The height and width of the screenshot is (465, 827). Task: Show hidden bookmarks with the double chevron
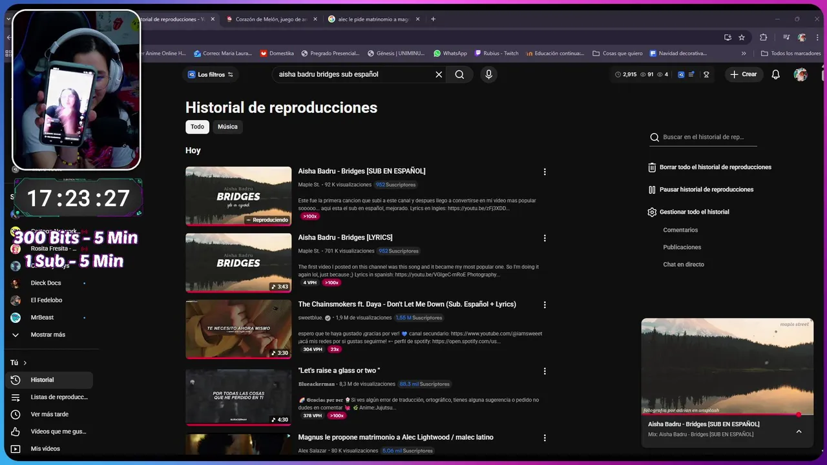click(x=744, y=54)
